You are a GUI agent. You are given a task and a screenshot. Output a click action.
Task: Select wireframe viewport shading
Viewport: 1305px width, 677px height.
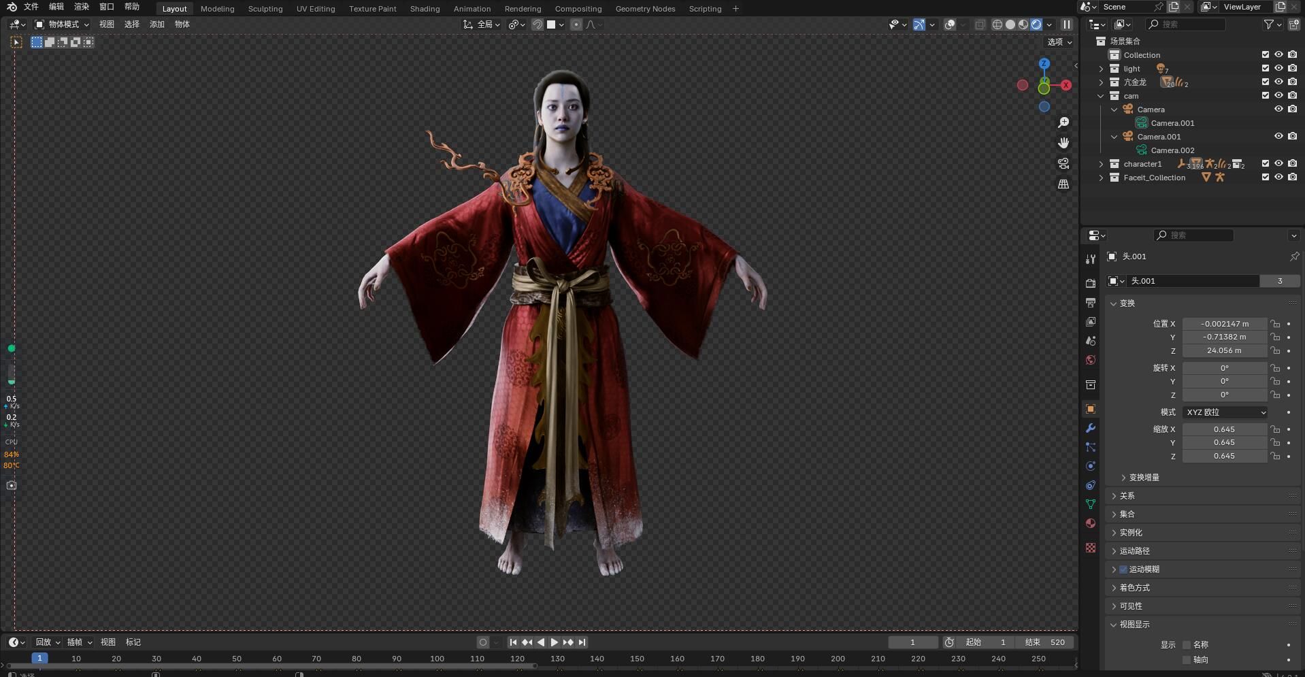tap(997, 24)
